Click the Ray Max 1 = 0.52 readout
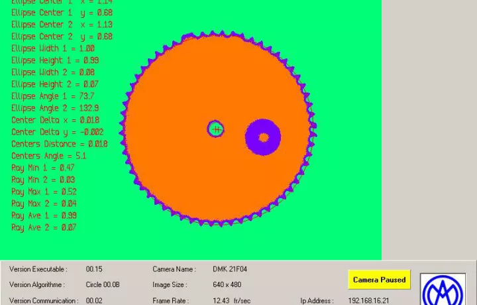 click(x=44, y=192)
